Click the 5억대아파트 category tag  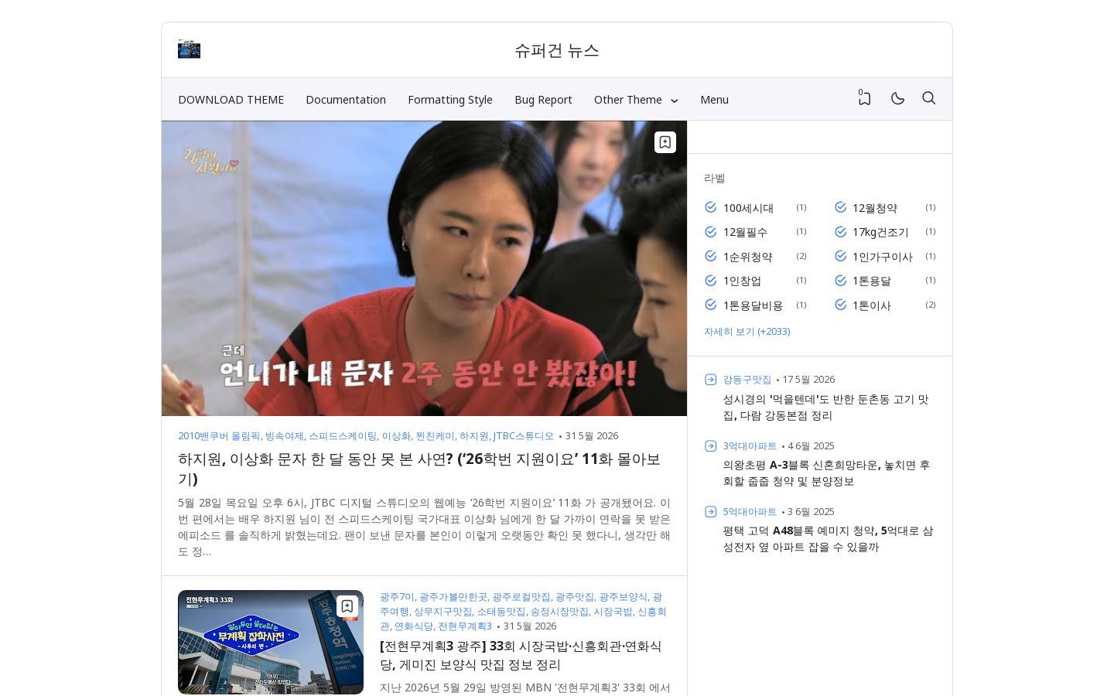(x=750, y=512)
